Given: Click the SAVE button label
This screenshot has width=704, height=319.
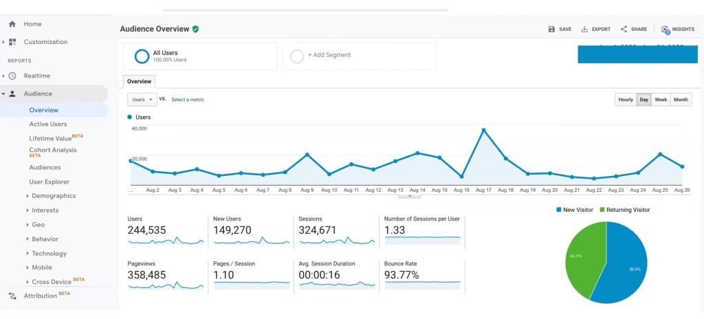Looking at the screenshot, I should pos(565,29).
